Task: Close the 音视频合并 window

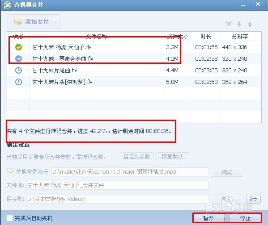Action: tap(258, 4)
